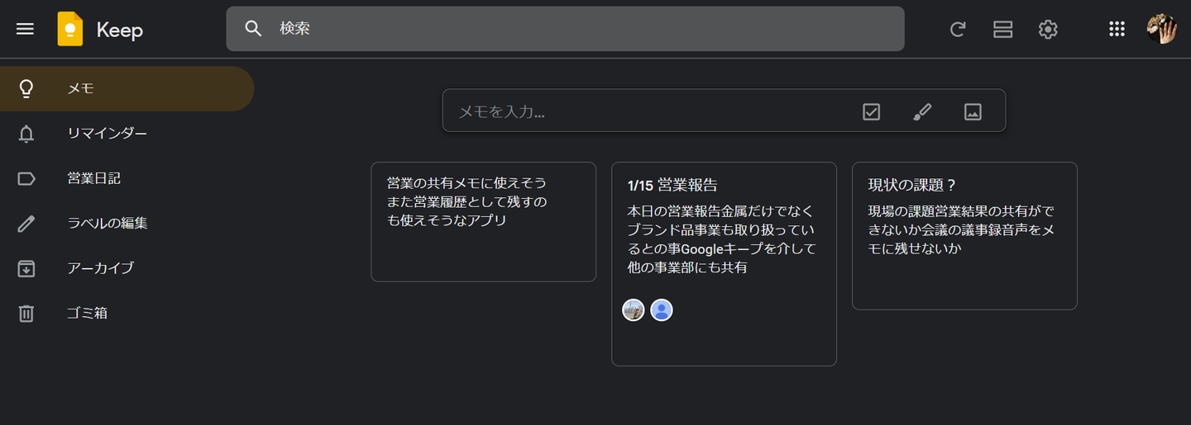Open the アーカイブ section

(100, 268)
